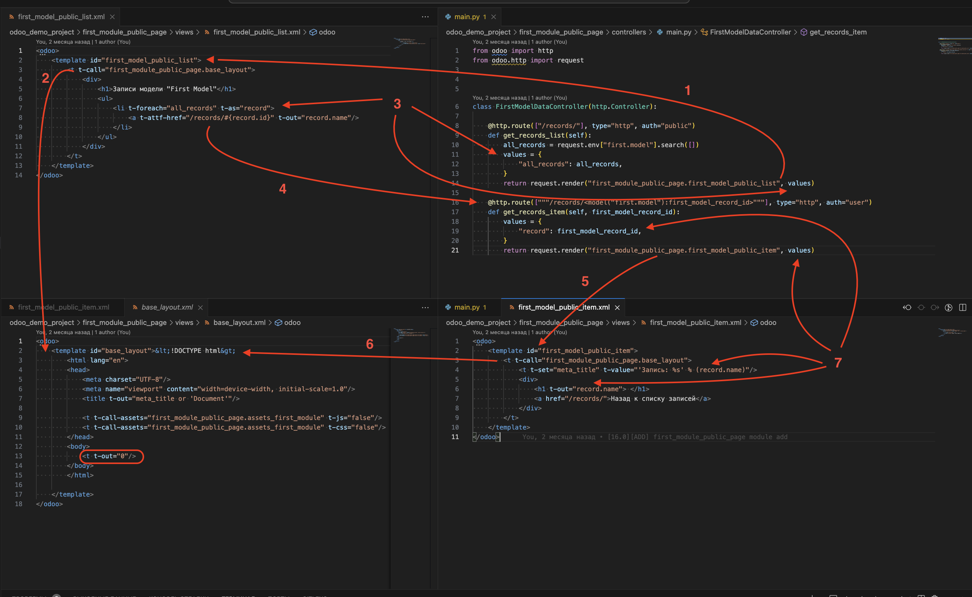
Task: Click blame CodeLens above line 1 of base_layout.xml
Action: click(83, 332)
